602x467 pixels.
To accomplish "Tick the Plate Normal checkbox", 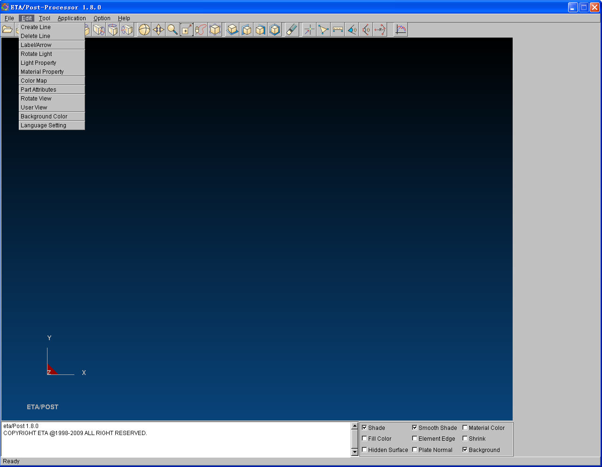I will pyautogui.click(x=415, y=450).
